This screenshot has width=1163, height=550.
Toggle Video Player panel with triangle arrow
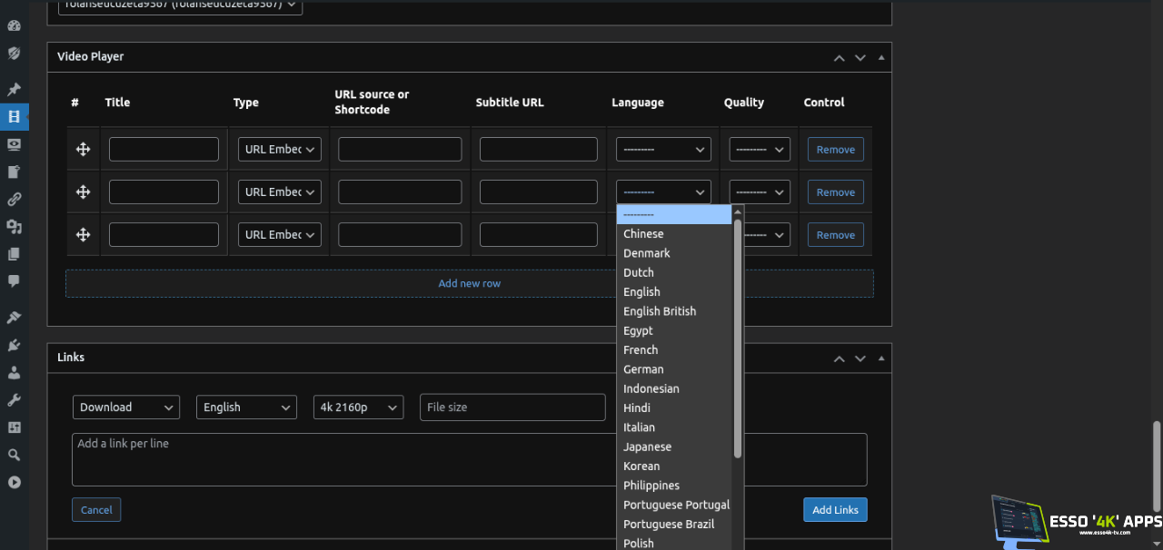pos(880,57)
